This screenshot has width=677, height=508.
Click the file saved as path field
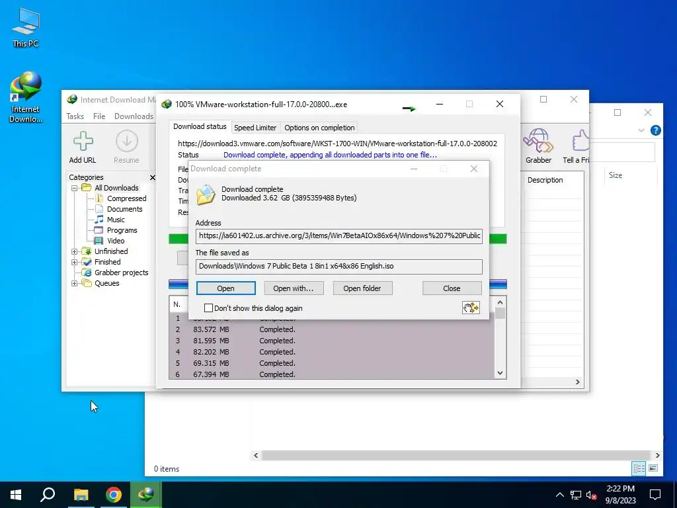(339, 267)
